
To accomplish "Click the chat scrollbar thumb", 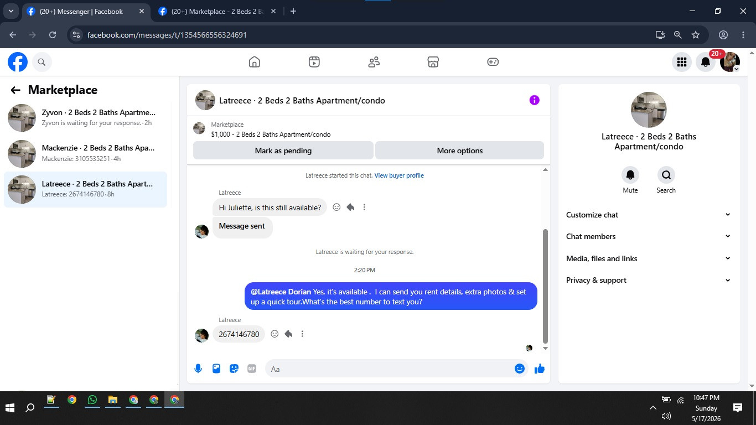I will coord(545,286).
